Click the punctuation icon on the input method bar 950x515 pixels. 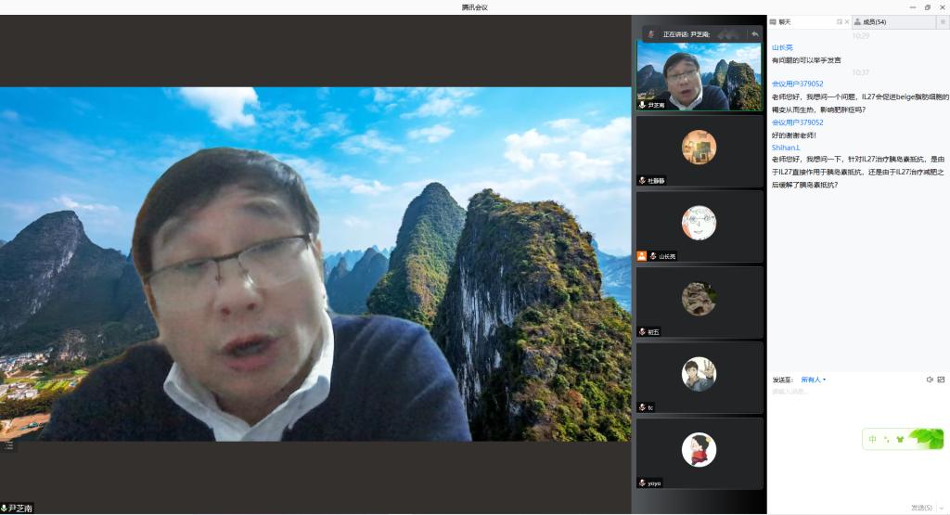click(x=886, y=439)
